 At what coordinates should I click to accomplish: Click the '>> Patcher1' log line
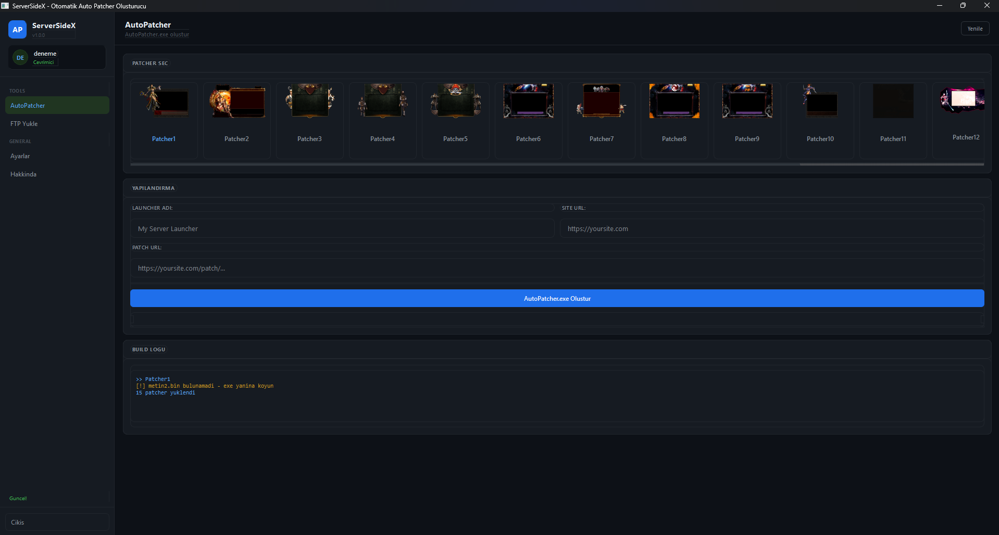[153, 379]
